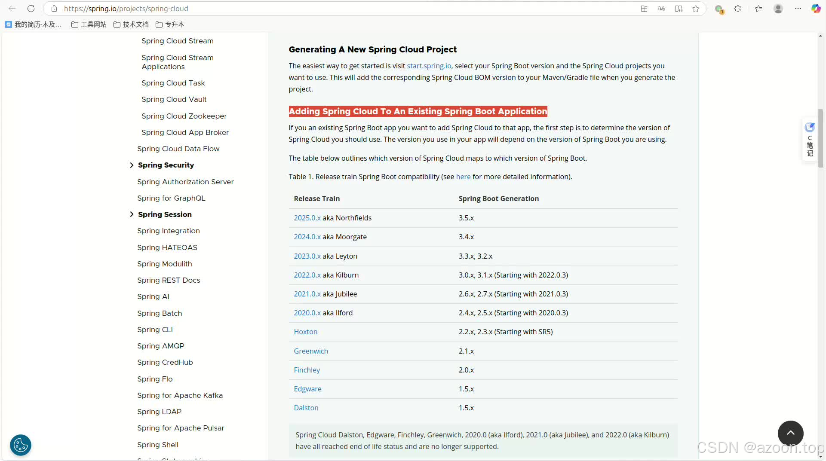
Task: Open the Copilot icon
Action: click(816, 9)
